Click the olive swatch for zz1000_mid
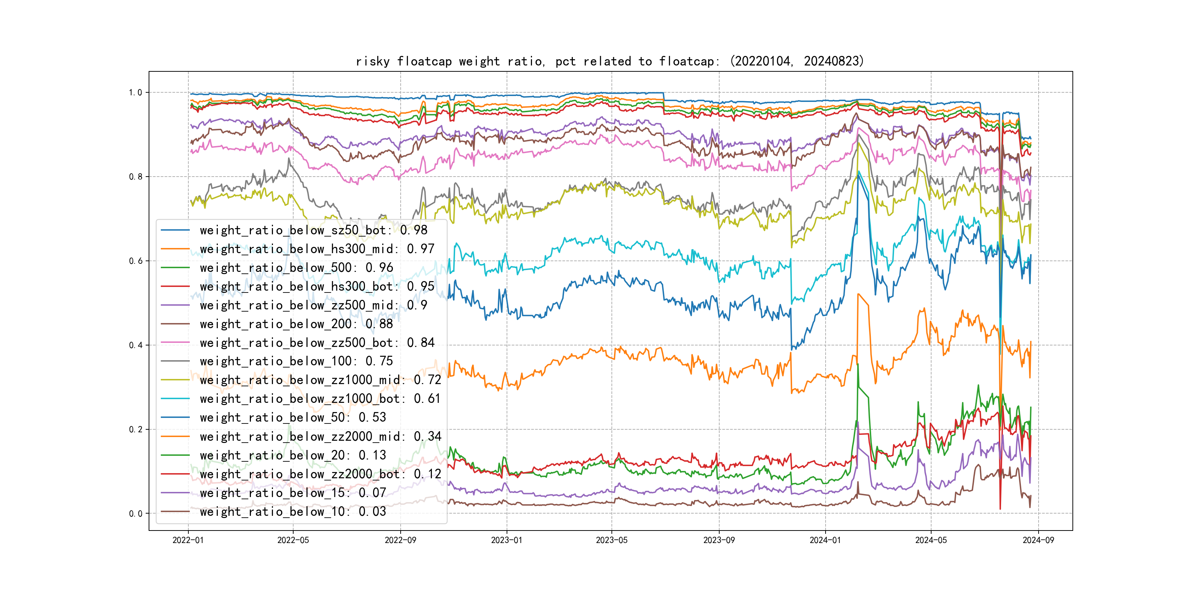Image resolution: width=1192 pixels, height=596 pixels. pos(175,380)
